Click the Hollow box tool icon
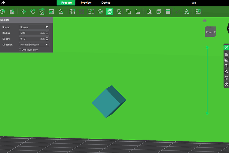Screen dimensions: 229x153 [x=100, y=12]
